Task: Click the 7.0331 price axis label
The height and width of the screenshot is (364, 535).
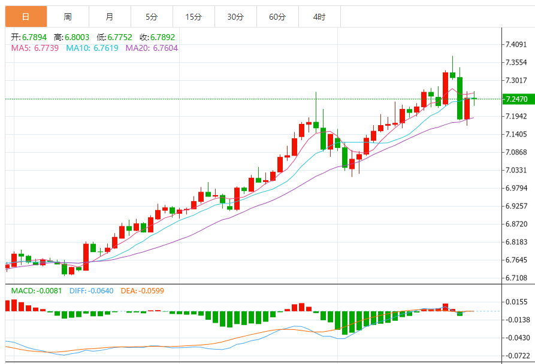Action: [516, 170]
